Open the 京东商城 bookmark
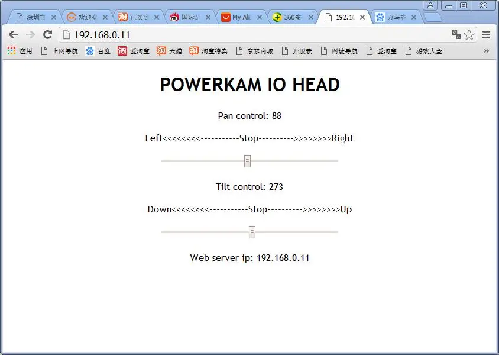The image size is (499, 355). click(255, 51)
